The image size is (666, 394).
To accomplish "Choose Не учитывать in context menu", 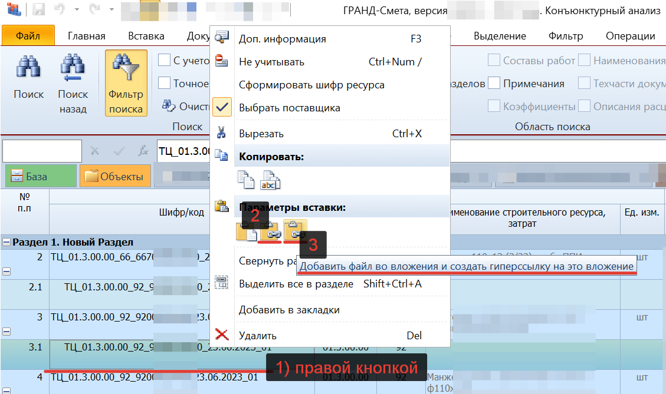I will (x=330, y=61).
